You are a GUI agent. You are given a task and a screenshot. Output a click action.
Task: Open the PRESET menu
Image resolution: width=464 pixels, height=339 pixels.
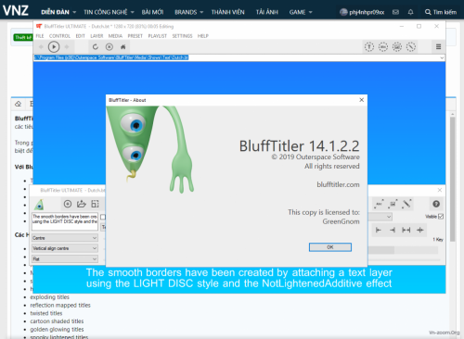point(135,36)
